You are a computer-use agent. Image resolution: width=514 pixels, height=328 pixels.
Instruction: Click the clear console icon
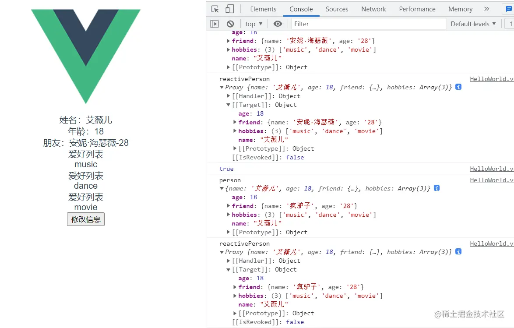[231, 24]
